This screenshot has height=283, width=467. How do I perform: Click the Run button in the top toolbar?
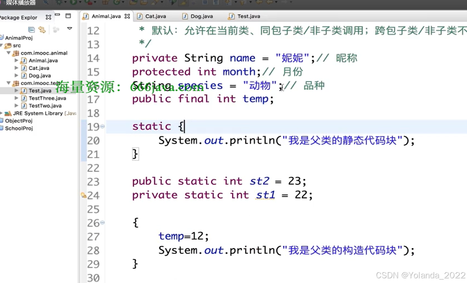(73, 2)
